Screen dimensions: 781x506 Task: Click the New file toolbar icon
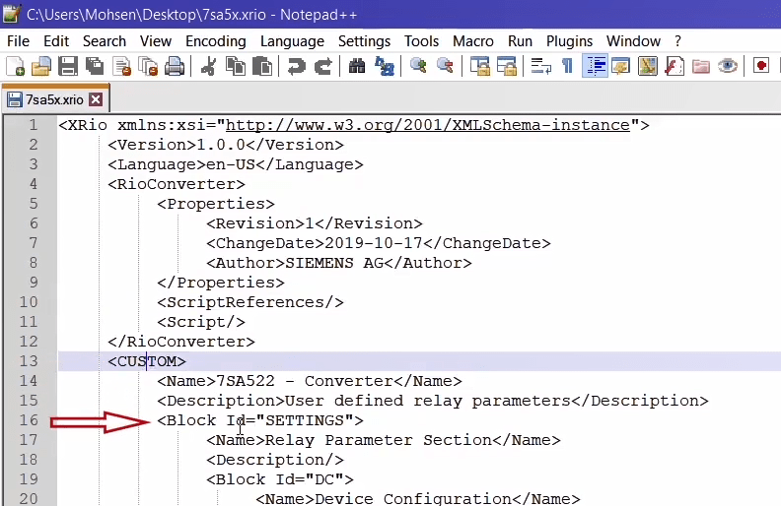point(15,67)
